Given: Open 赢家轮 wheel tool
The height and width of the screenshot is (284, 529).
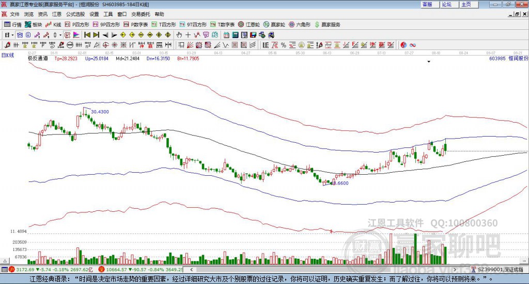Looking at the screenshot, I should 274,25.
